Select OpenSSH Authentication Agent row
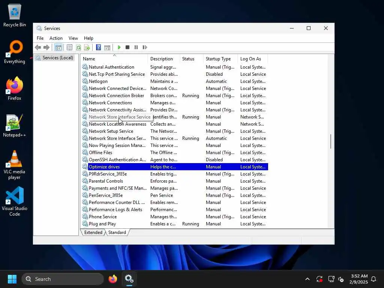 click(x=175, y=159)
